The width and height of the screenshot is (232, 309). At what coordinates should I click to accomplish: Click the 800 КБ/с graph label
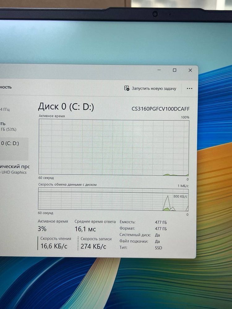(x=180, y=197)
